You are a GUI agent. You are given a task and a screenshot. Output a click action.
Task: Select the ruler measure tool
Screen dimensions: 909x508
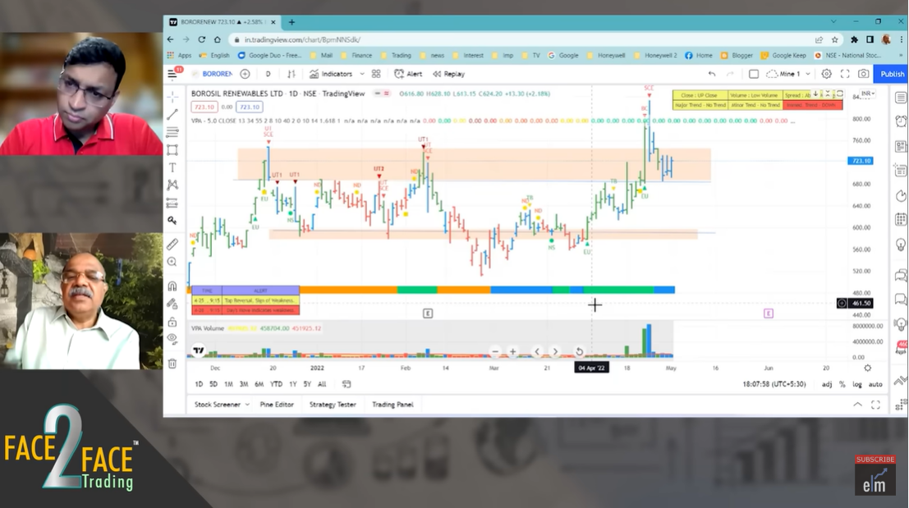tap(172, 245)
